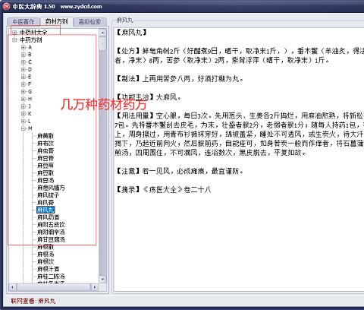Expand the letter H group
This screenshot has height=310, width=364.
pyautogui.click(x=24, y=99)
